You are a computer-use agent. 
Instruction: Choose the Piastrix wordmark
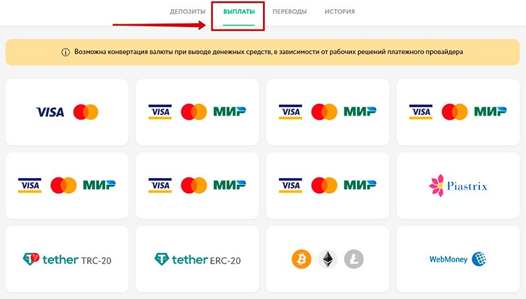tap(467, 187)
